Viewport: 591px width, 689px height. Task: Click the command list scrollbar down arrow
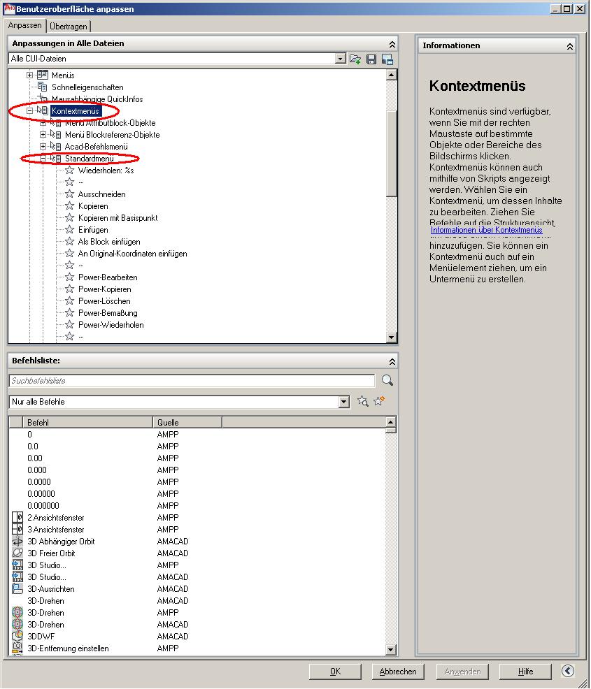390,649
